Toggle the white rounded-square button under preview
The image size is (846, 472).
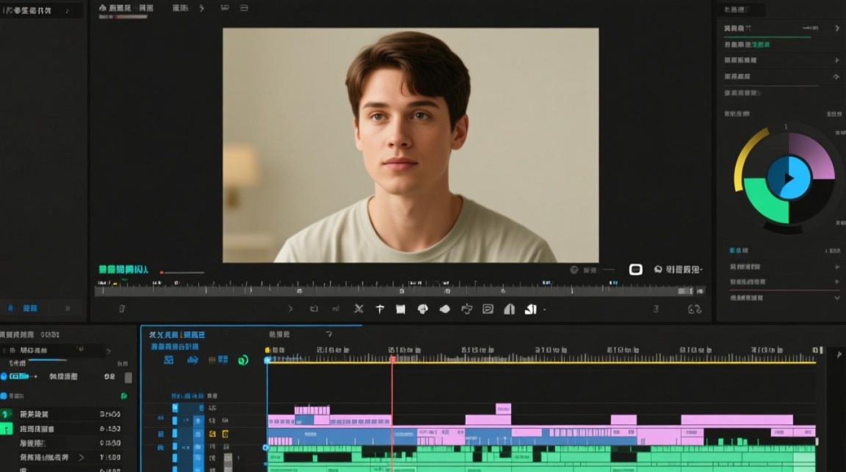point(636,269)
